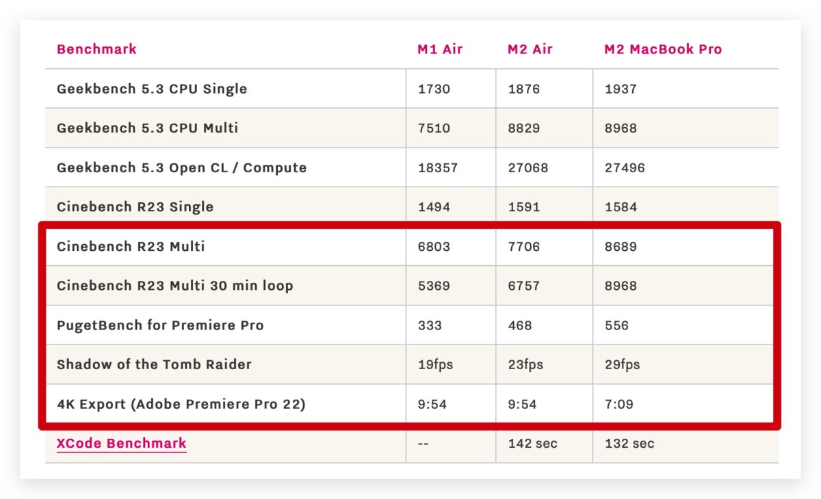821x499 pixels.
Task: Click the Cinebench R23 Multi 30 min loop label
Action: click(x=174, y=286)
